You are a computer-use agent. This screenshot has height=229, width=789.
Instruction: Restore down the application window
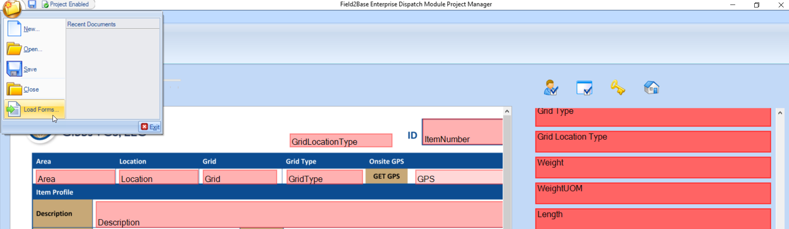(x=757, y=5)
